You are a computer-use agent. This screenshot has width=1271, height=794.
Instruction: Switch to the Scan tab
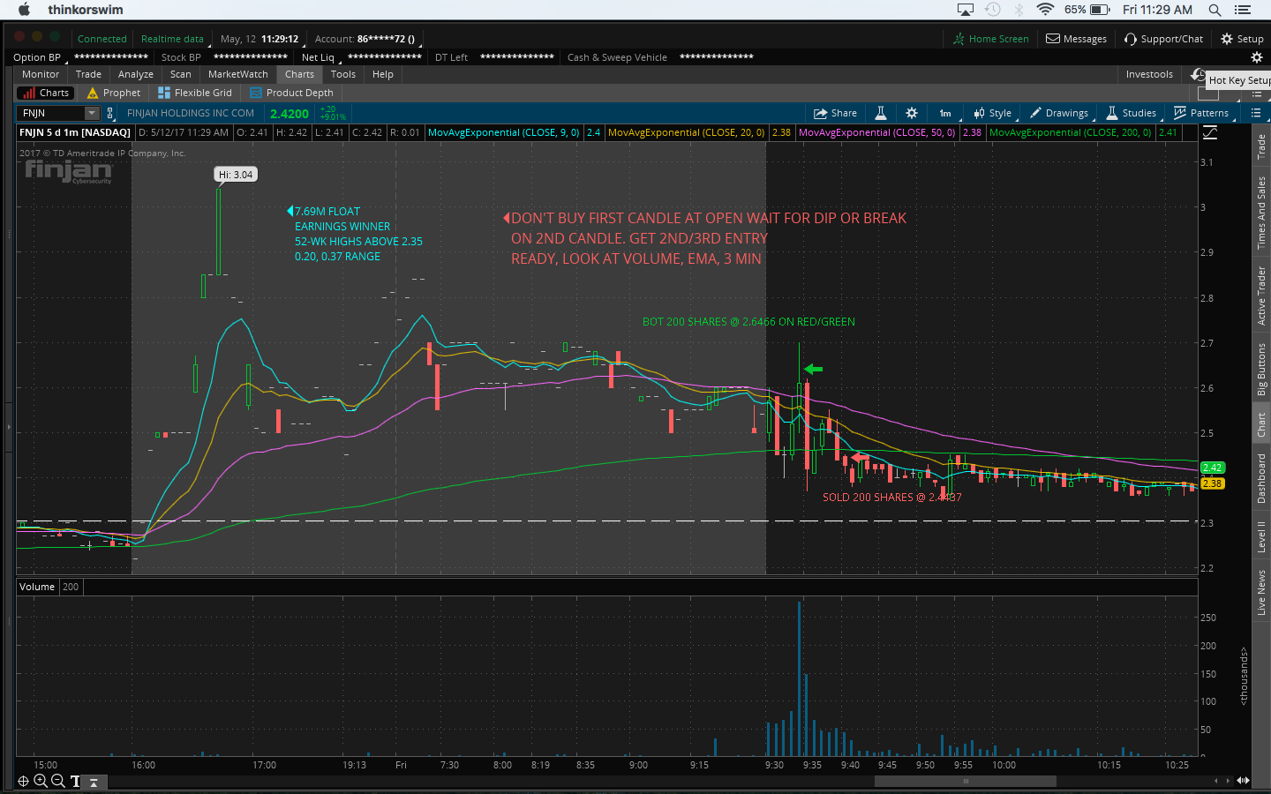coord(181,74)
